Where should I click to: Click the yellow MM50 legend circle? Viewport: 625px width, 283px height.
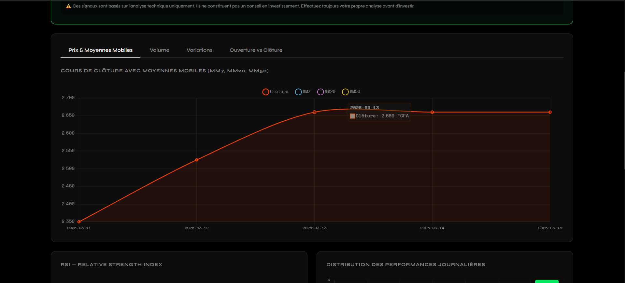tap(345, 92)
